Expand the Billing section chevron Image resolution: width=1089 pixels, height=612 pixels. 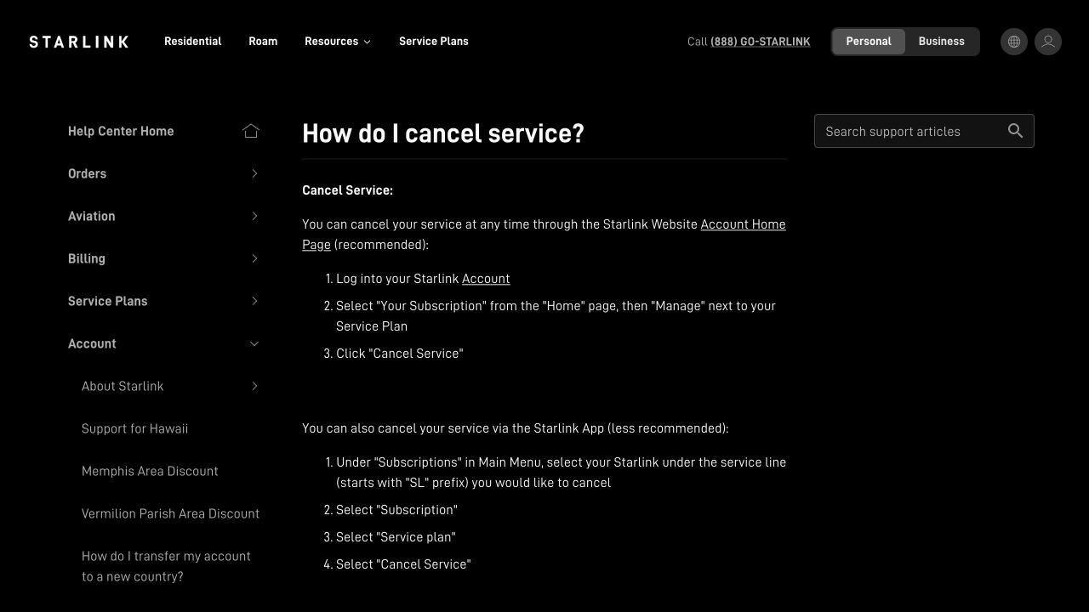pos(254,258)
